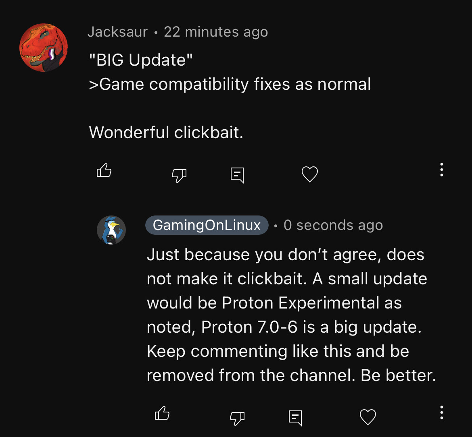The height and width of the screenshot is (437, 472).
Task: Heart Jacksaur's comment
Action: tap(310, 174)
